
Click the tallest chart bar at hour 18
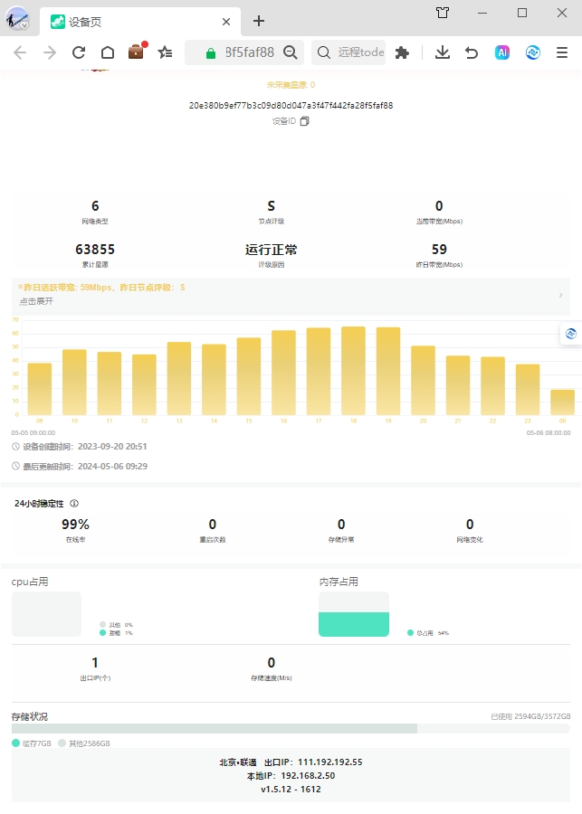click(x=353, y=369)
